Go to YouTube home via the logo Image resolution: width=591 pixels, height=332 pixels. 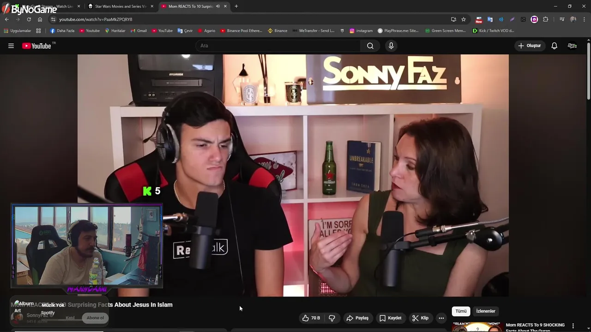[36, 46]
